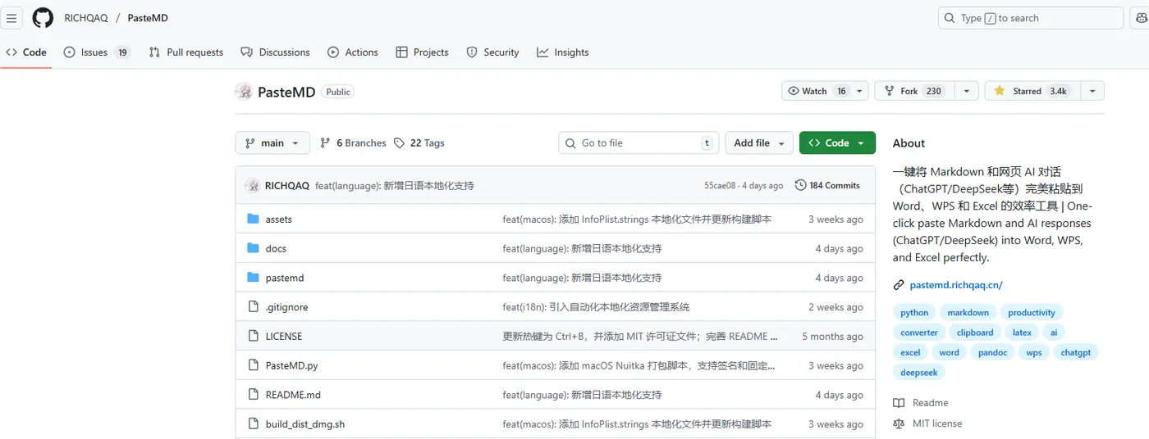1149x439 pixels.
Task: Open the assets folder
Action: tap(279, 219)
